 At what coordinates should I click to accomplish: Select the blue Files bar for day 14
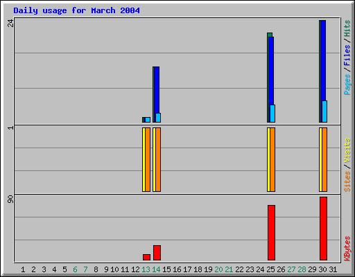coord(157,90)
